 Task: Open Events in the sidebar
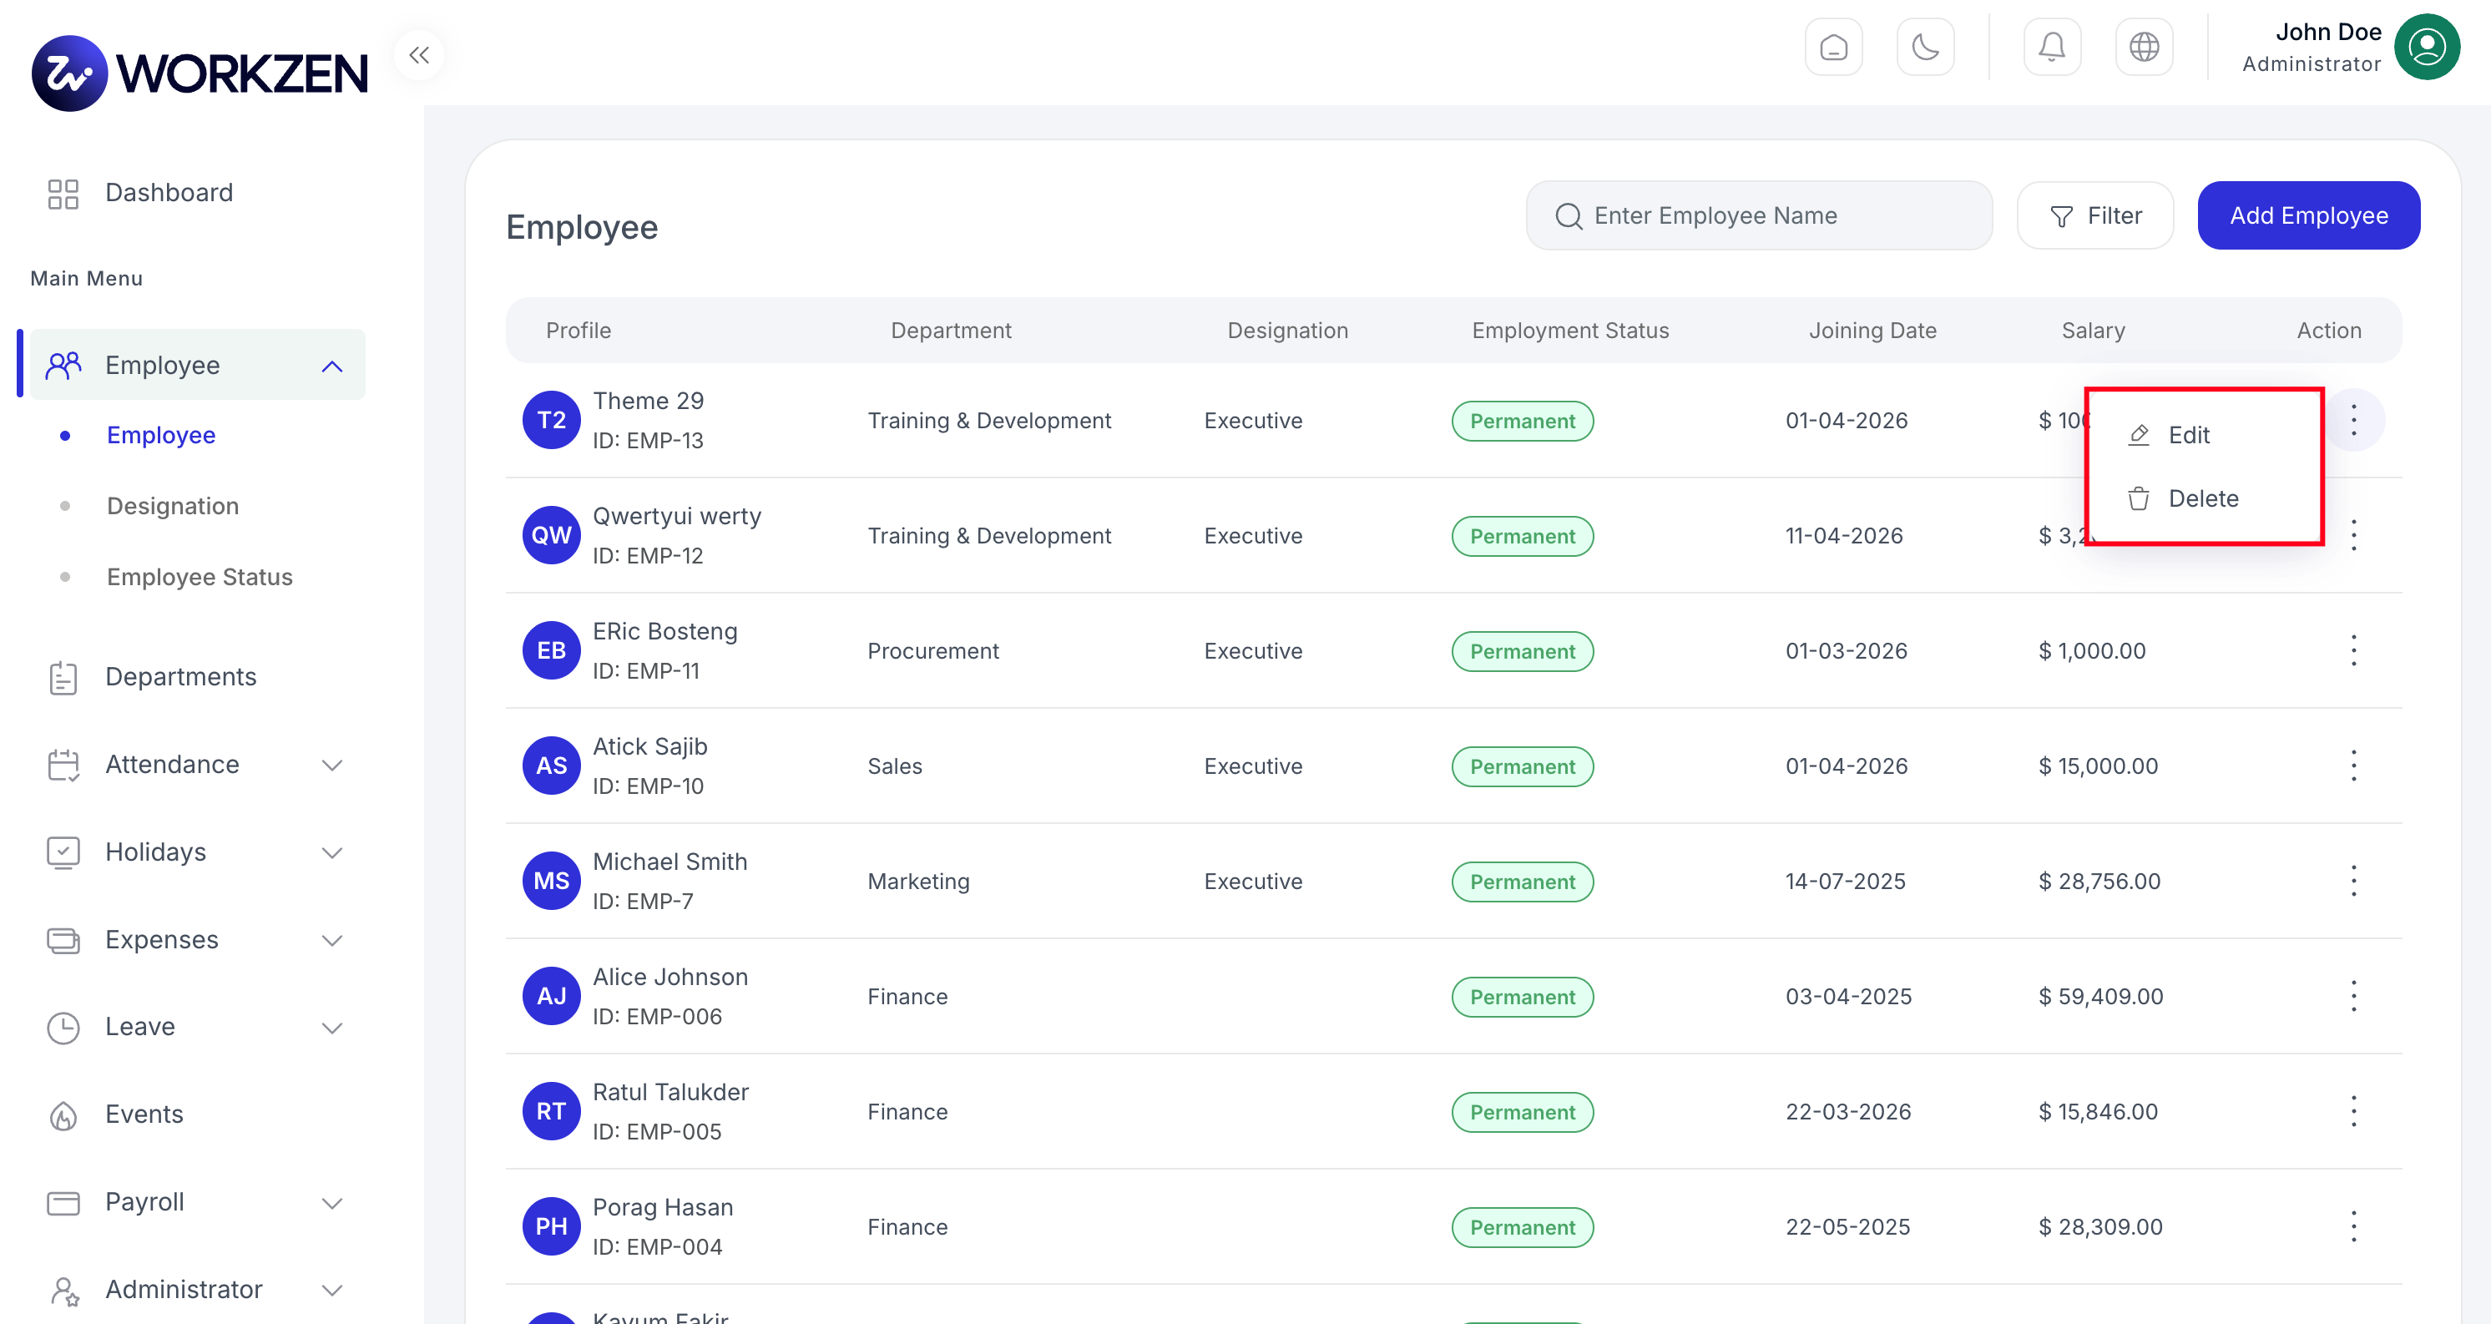click(x=143, y=1114)
